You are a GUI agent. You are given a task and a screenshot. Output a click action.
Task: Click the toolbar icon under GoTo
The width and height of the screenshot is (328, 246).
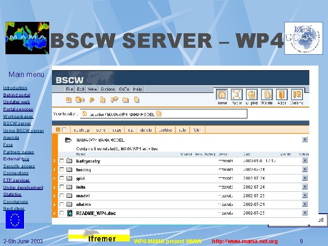114,100
